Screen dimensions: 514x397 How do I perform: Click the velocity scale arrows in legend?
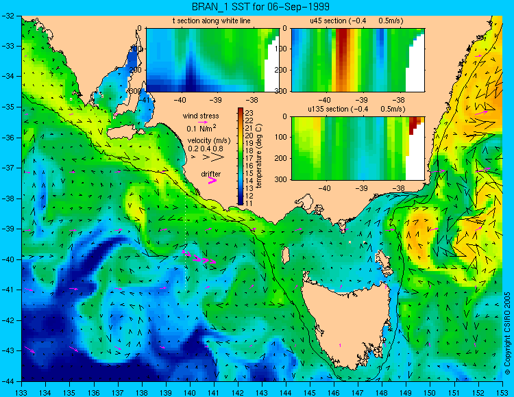pyautogui.click(x=208, y=157)
